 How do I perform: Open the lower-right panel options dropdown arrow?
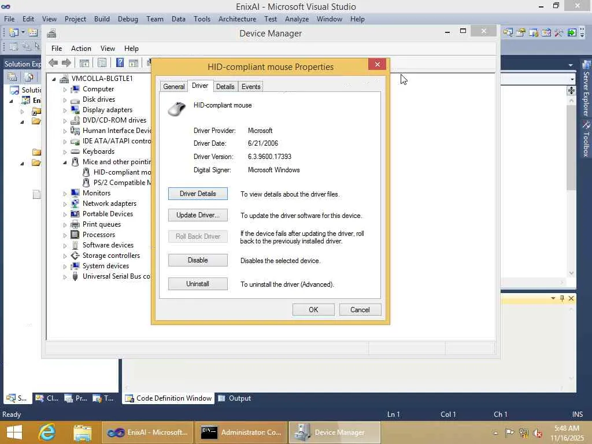tap(553, 298)
